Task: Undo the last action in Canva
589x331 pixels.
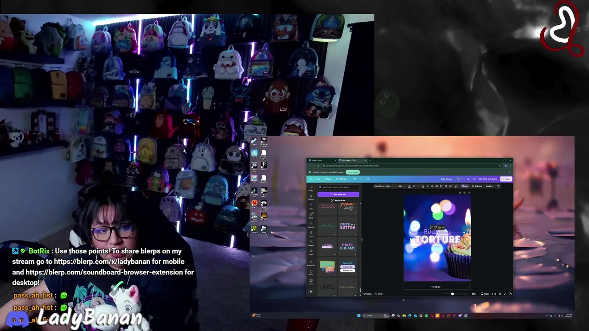Action: click(354, 179)
